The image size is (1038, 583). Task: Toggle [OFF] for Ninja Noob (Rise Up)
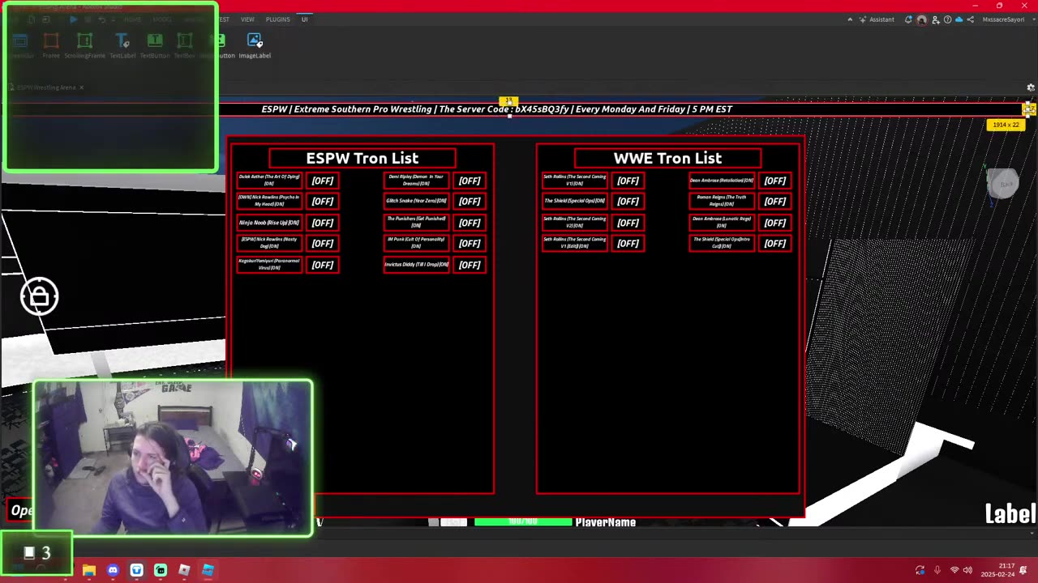click(x=322, y=223)
